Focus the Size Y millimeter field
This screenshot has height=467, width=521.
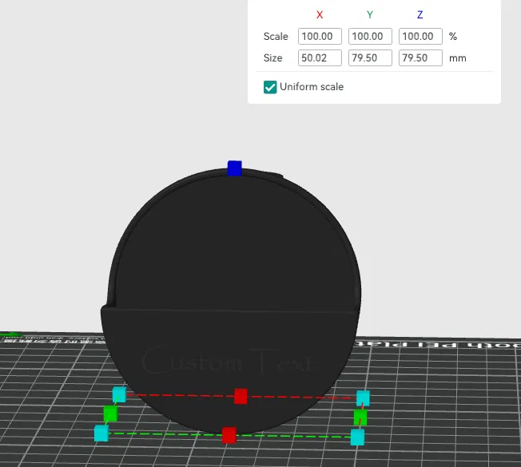[x=370, y=57]
